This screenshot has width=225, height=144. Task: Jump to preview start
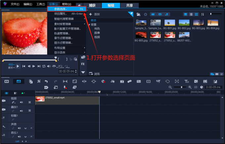coord(24,66)
